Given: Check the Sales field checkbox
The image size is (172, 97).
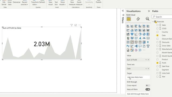Looking at the screenshot, I should click(x=157, y=25).
